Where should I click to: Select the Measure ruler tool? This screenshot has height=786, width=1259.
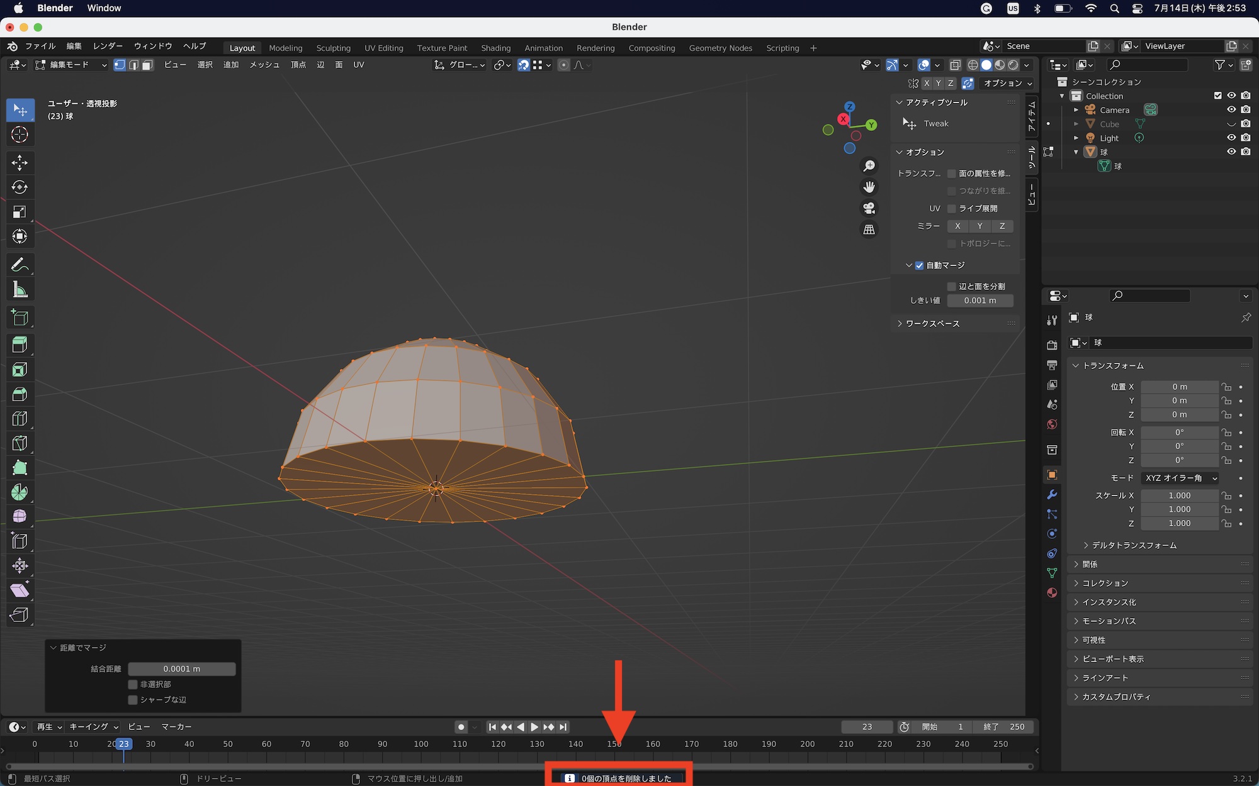(x=20, y=290)
